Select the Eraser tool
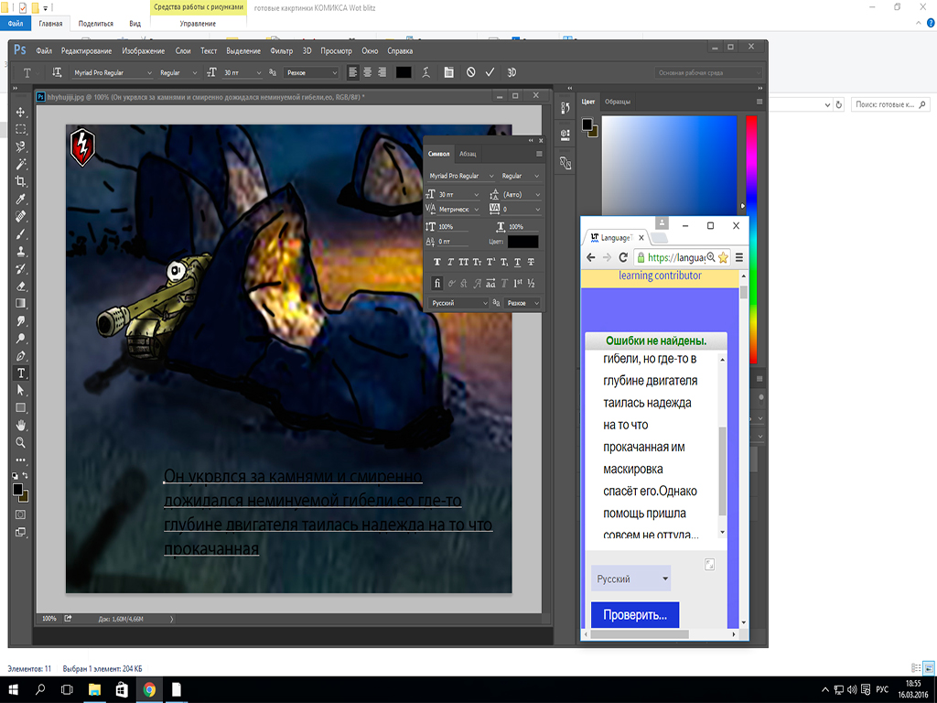Image resolution: width=937 pixels, height=703 pixels. click(x=20, y=287)
